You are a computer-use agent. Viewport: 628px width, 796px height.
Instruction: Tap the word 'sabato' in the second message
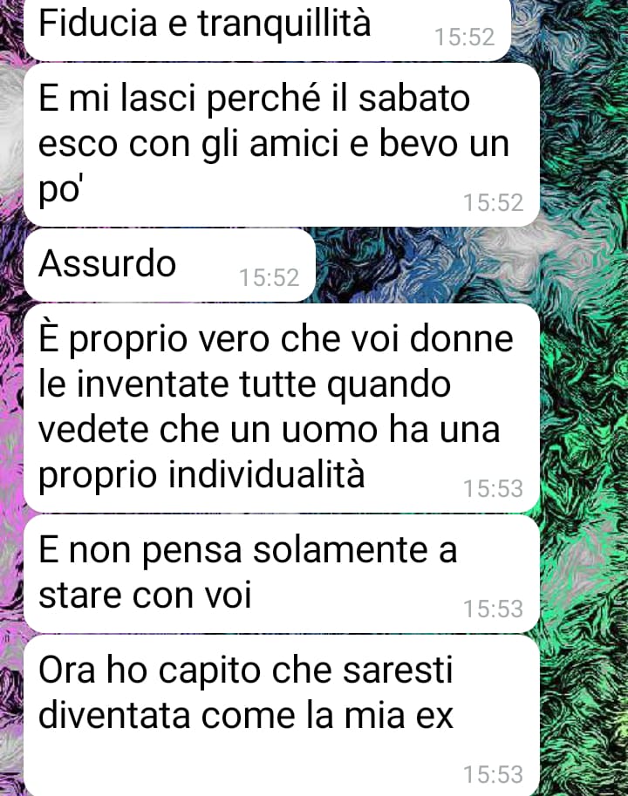[x=414, y=99]
